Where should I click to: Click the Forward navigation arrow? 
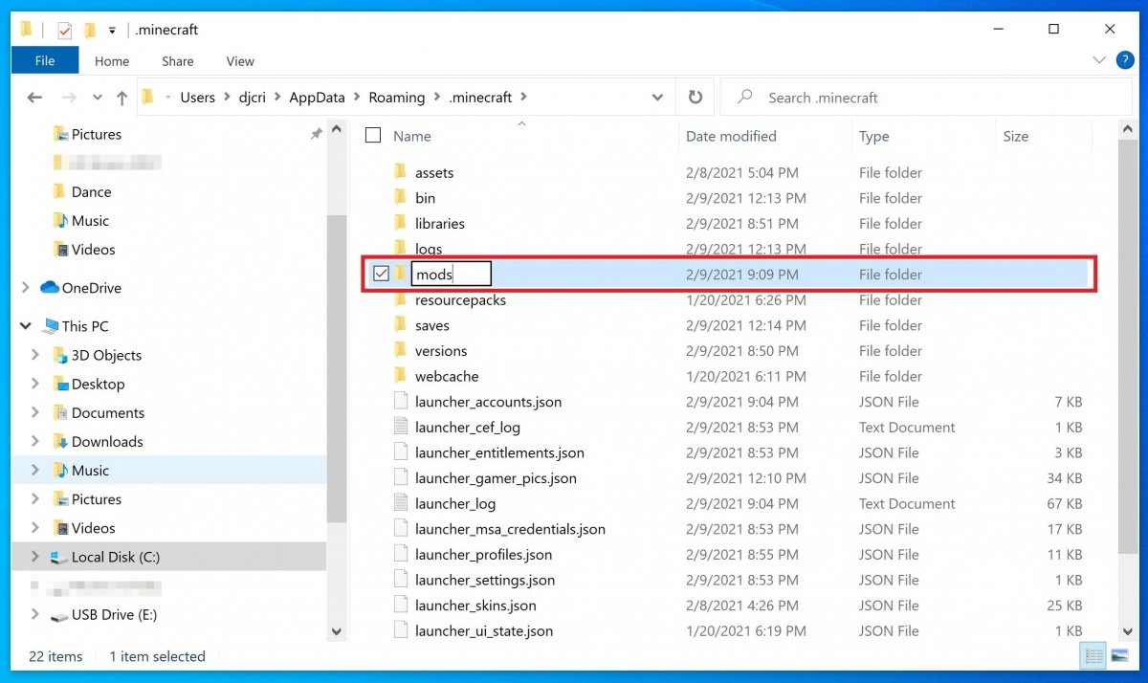[x=68, y=98]
